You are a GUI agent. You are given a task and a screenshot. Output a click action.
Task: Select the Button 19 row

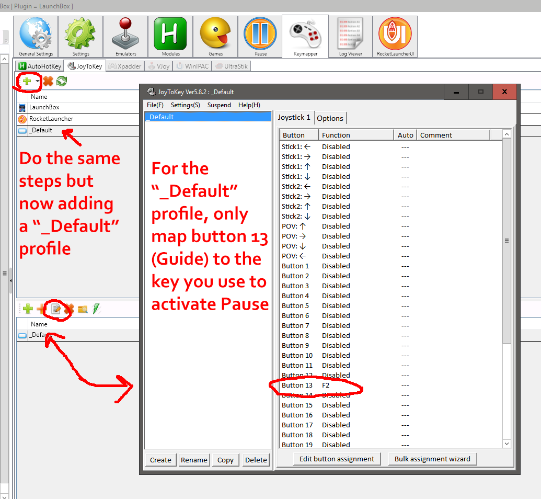coord(391,445)
